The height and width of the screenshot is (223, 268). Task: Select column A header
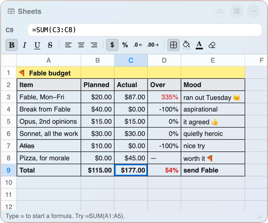click(49, 60)
